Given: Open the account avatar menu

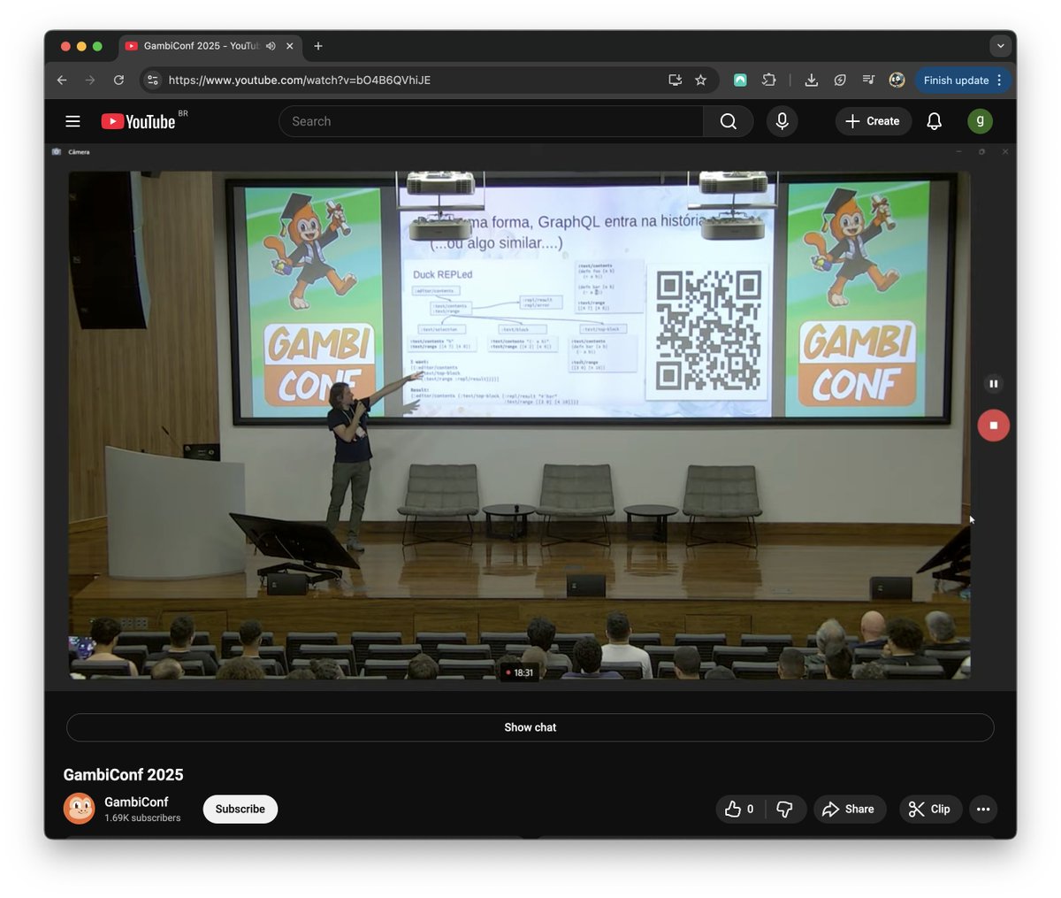Looking at the screenshot, I should [x=980, y=121].
